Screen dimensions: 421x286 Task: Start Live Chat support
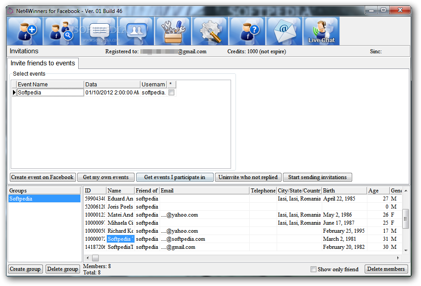321,31
